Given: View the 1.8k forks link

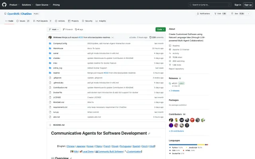Looking at the screenshot, I should click(x=175, y=65).
